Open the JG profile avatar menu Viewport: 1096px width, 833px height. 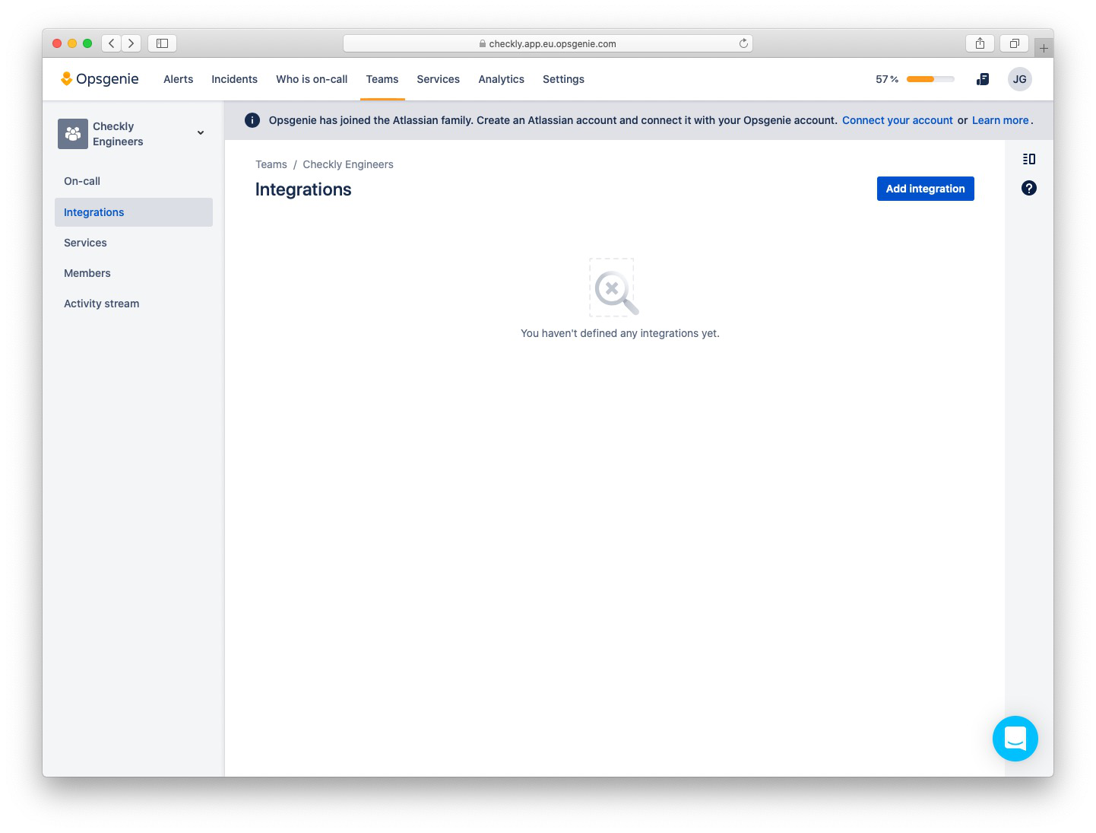click(x=1019, y=78)
